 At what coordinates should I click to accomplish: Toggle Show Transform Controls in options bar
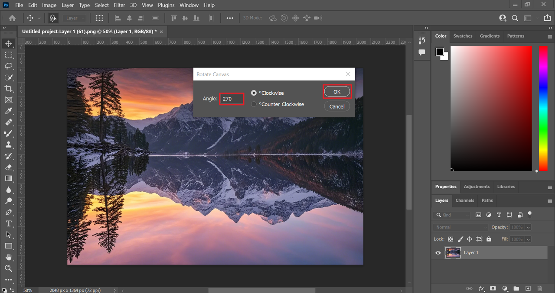[x=99, y=18]
